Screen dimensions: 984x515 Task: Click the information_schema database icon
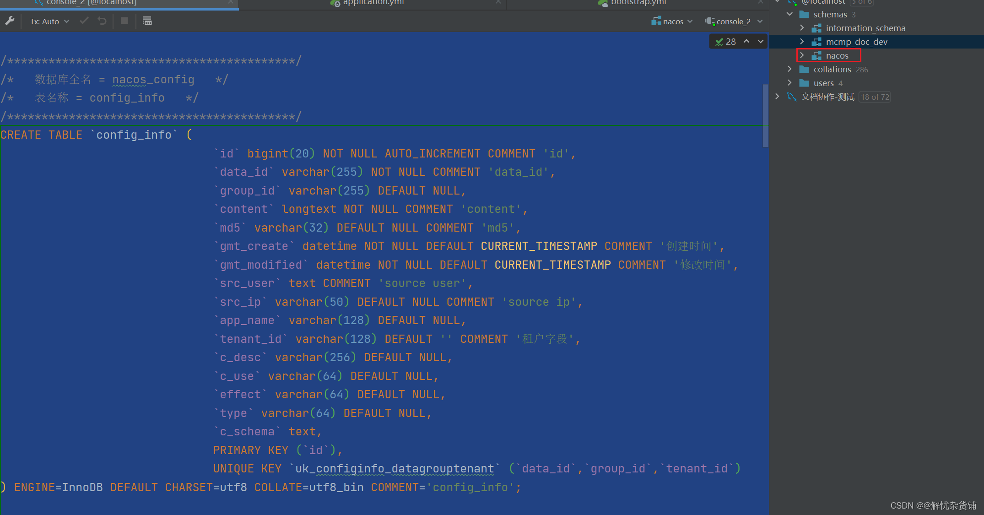coord(817,28)
